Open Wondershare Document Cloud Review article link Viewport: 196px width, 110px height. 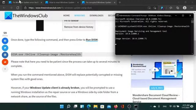pos(156,98)
